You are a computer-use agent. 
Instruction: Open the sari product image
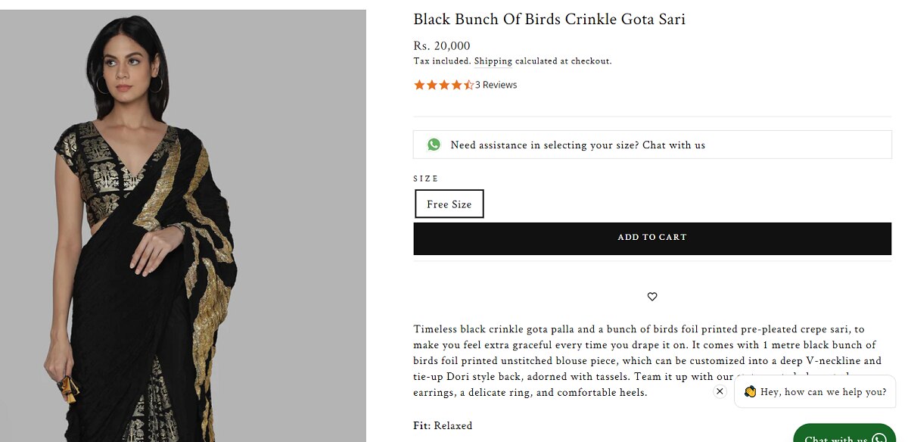(x=183, y=226)
